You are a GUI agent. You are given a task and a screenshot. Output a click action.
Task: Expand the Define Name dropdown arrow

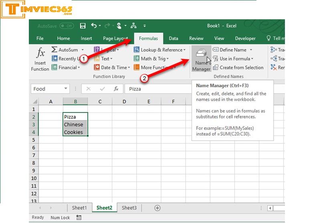click(x=251, y=50)
